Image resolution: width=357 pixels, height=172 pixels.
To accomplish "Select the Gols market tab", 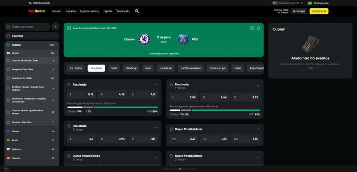I will point(148,68).
